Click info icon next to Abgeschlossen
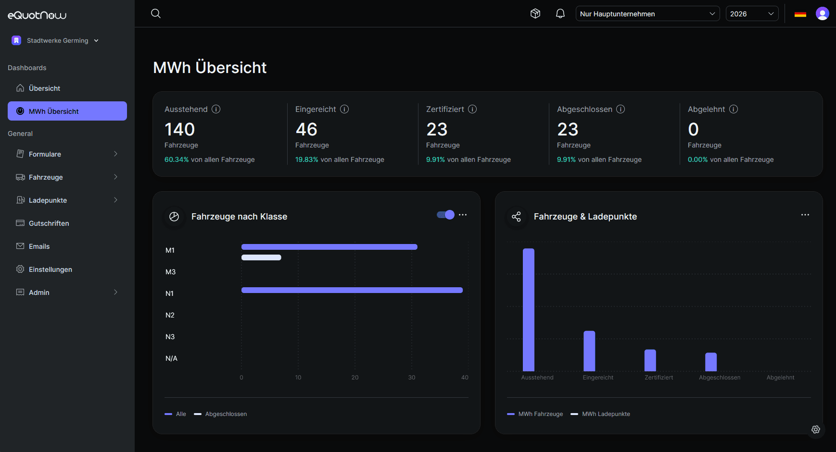 621,109
